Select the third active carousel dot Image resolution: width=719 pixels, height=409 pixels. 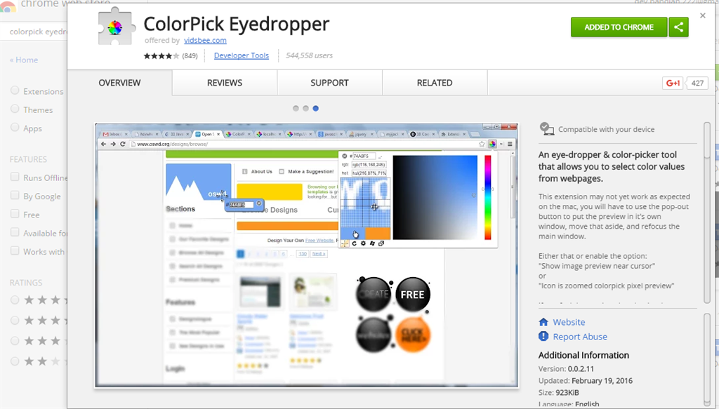coord(315,109)
